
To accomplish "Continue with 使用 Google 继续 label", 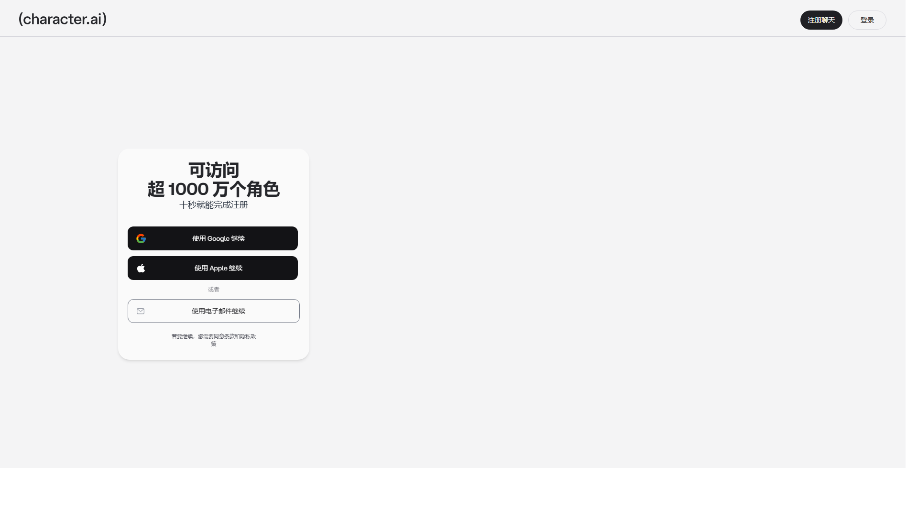I will (219, 238).
